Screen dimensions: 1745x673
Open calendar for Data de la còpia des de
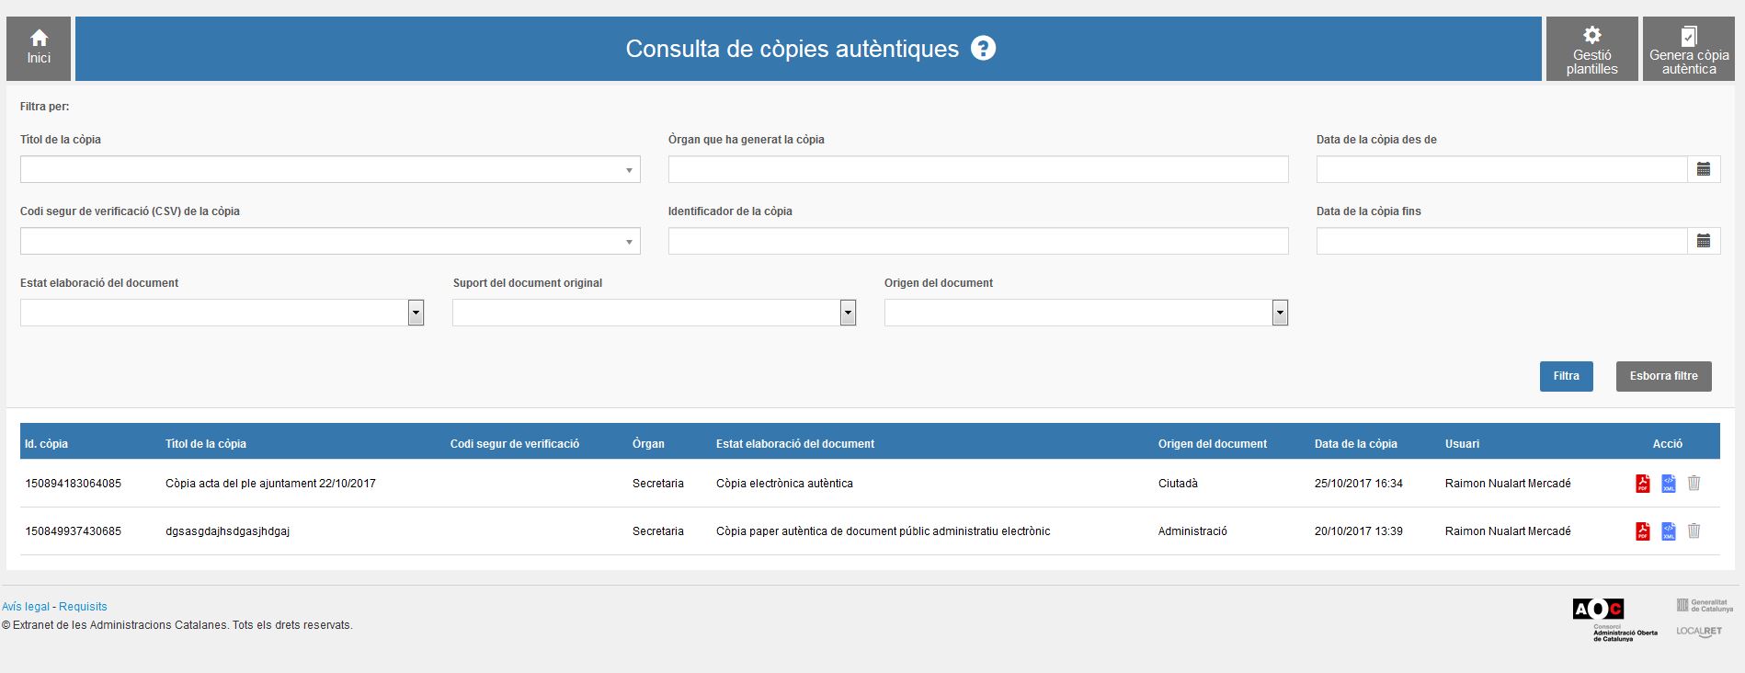1703,169
